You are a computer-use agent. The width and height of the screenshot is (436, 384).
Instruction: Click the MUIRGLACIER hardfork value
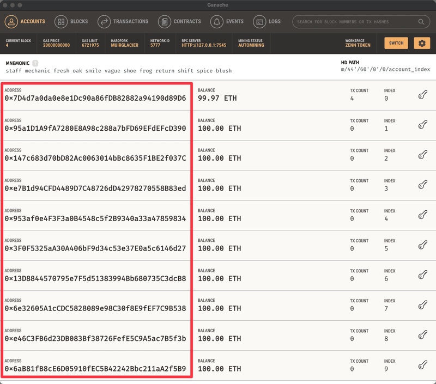[x=125, y=45]
